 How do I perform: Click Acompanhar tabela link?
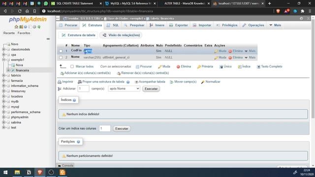(150, 82)
